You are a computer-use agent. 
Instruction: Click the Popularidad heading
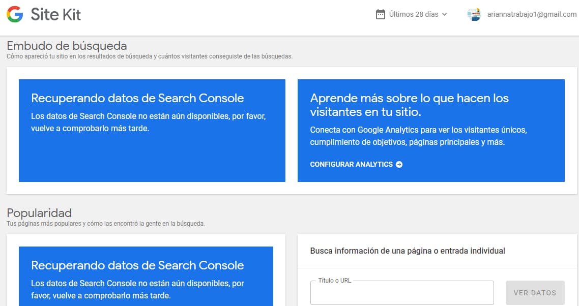pos(39,213)
